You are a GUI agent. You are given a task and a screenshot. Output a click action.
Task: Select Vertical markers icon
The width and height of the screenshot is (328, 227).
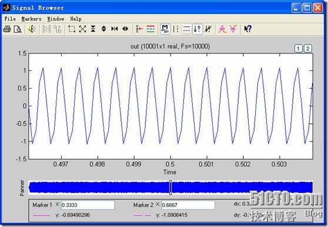point(176,29)
